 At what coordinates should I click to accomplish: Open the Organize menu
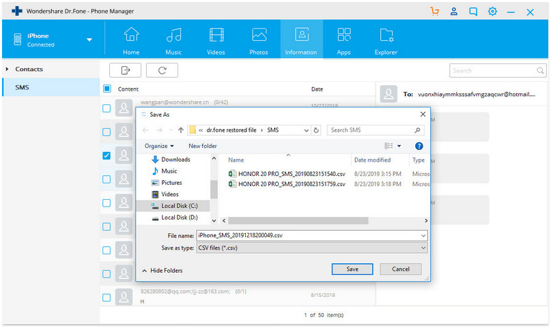159,146
